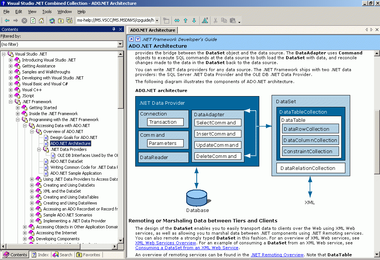Go to next topic down arrow
Viewport: 380px width, 260px height.
pyautogui.click(x=194, y=20)
